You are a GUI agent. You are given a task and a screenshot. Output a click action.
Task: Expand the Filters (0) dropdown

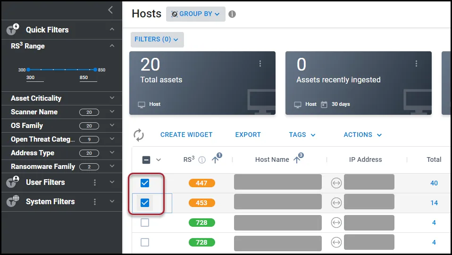tap(157, 40)
